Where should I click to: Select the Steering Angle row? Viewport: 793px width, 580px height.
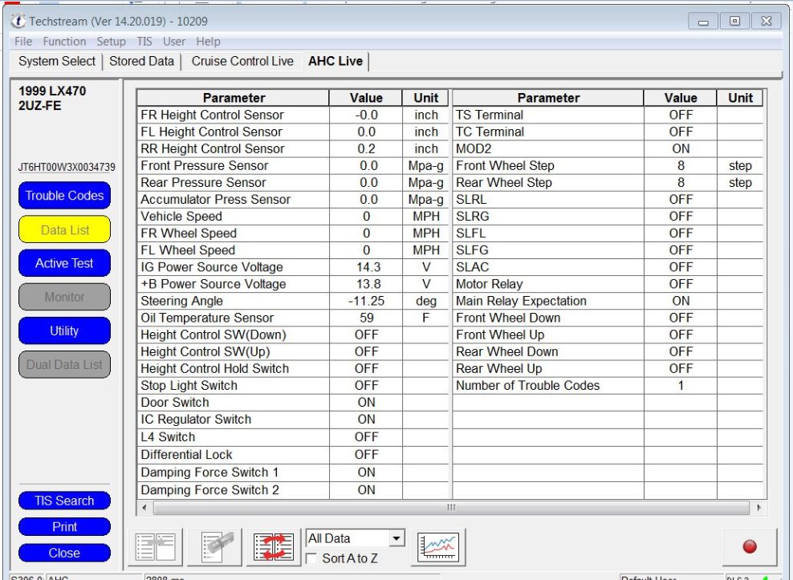[x=293, y=301]
